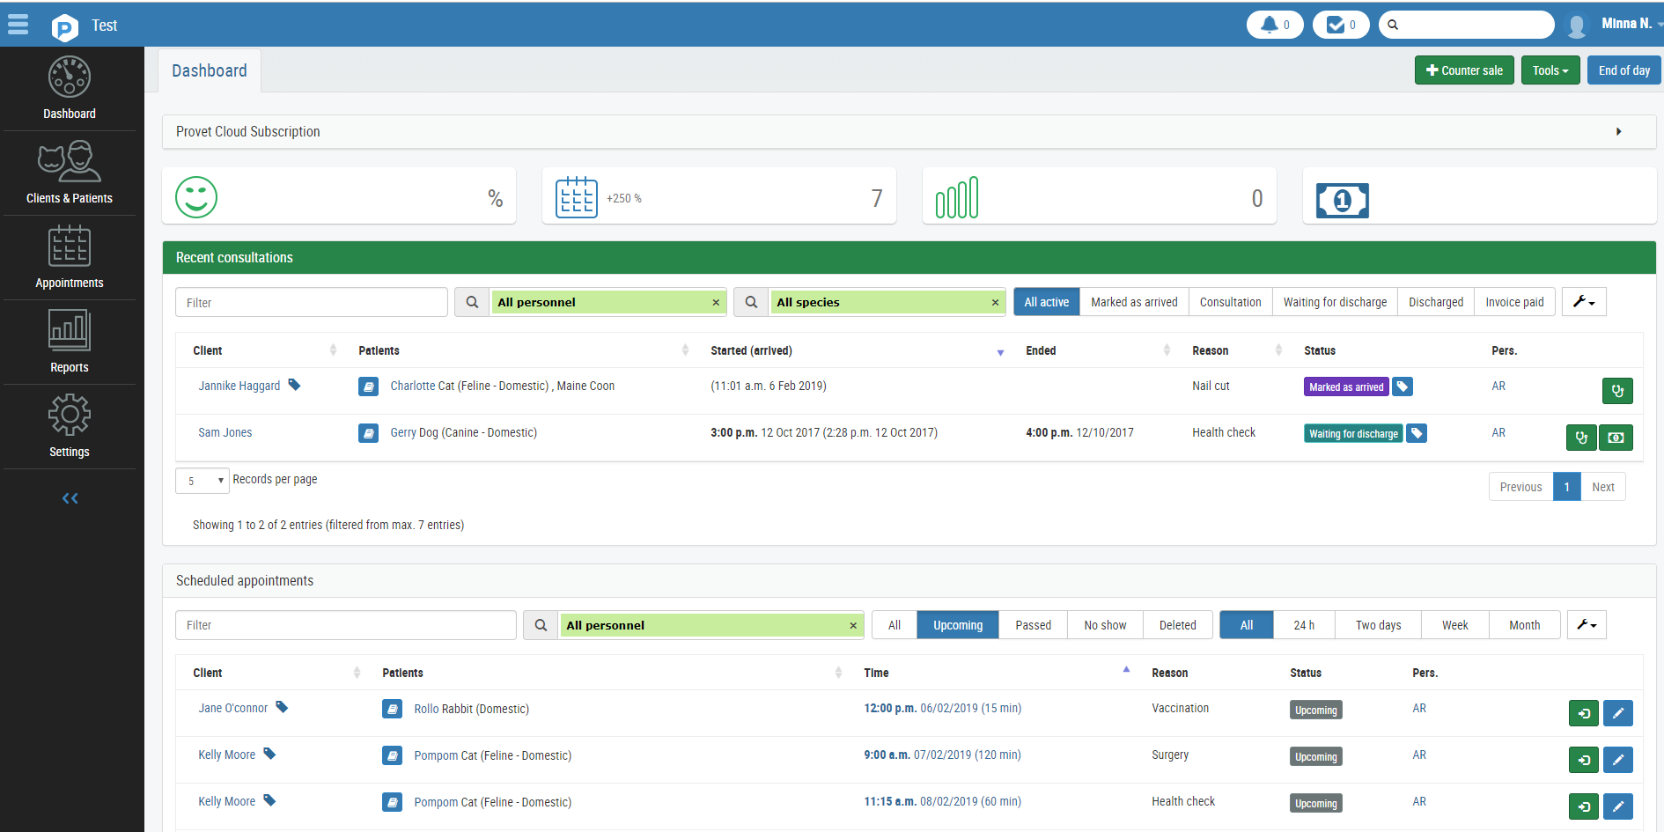The width and height of the screenshot is (1664, 832).
Task: Open Reports from the left sidebar
Action: click(70, 342)
